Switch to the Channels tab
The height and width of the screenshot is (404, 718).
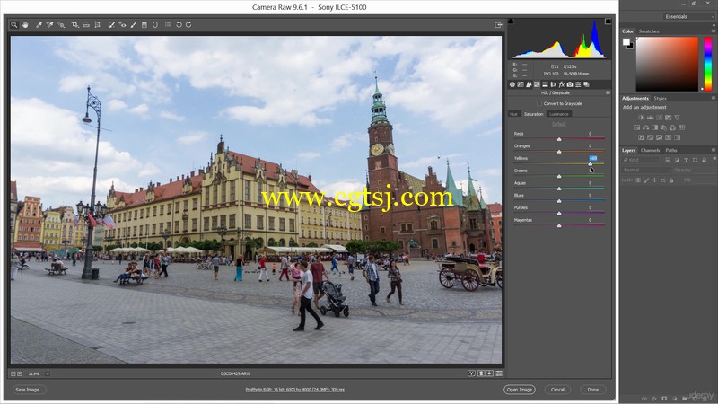(x=650, y=150)
